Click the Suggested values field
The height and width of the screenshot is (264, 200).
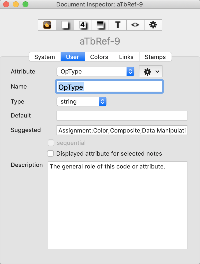click(x=122, y=130)
